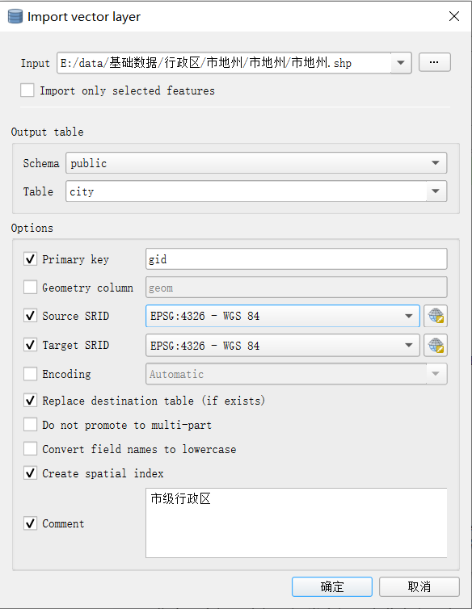This screenshot has width=472, height=609.
Task: Click the Primary key gid text field
Action: 297,259
